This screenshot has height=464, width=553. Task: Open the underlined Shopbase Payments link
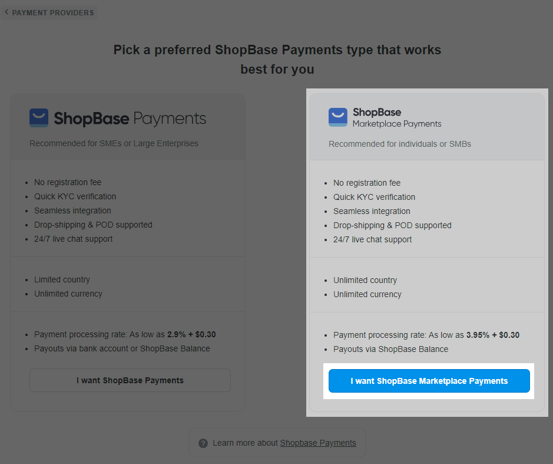tap(318, 443)
